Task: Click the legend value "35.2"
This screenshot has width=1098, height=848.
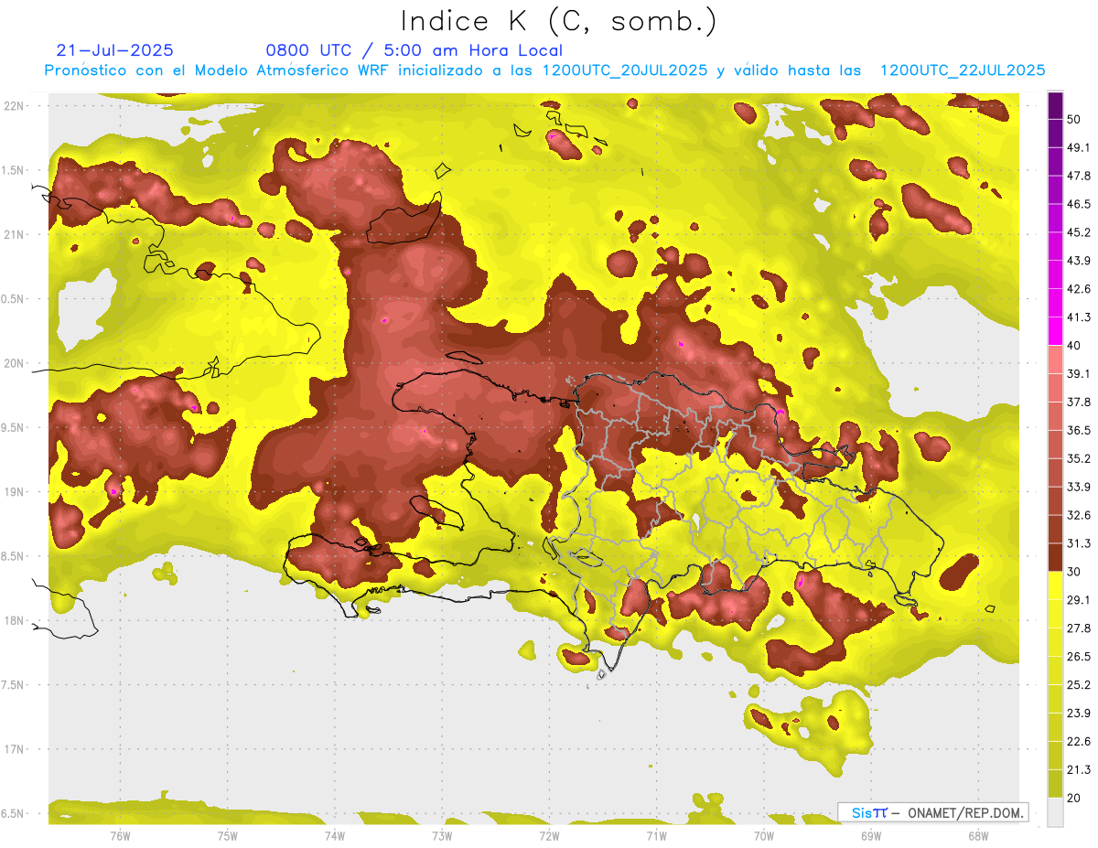Action: (x=1080, y=458)
